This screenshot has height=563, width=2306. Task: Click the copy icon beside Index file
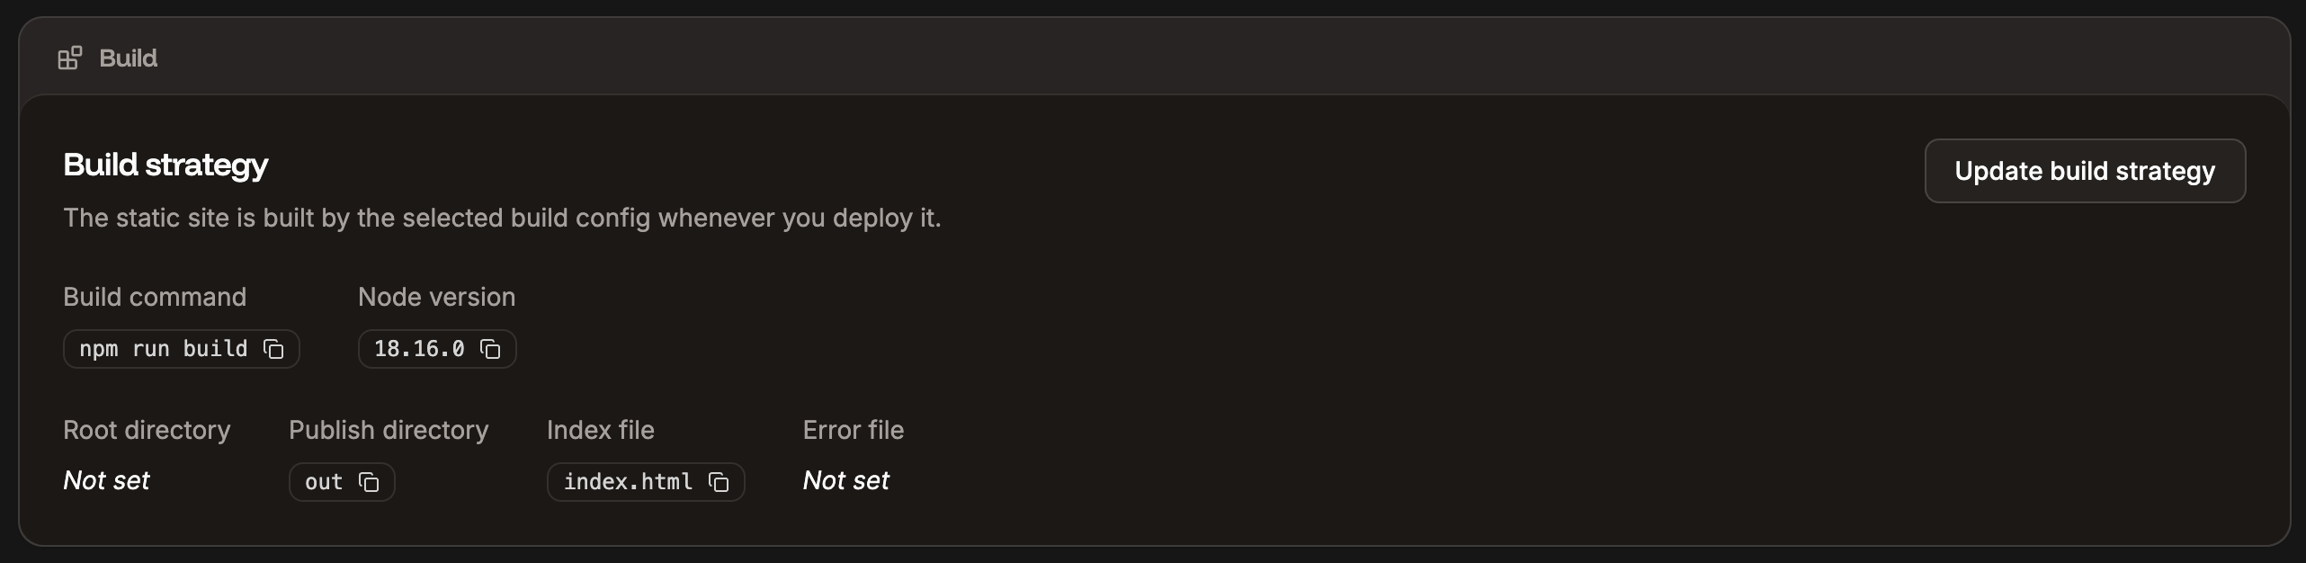719,482
